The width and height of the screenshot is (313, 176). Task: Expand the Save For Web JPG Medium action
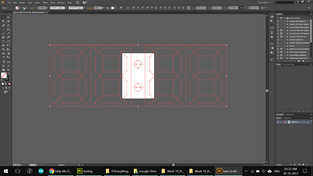point(288,33)
